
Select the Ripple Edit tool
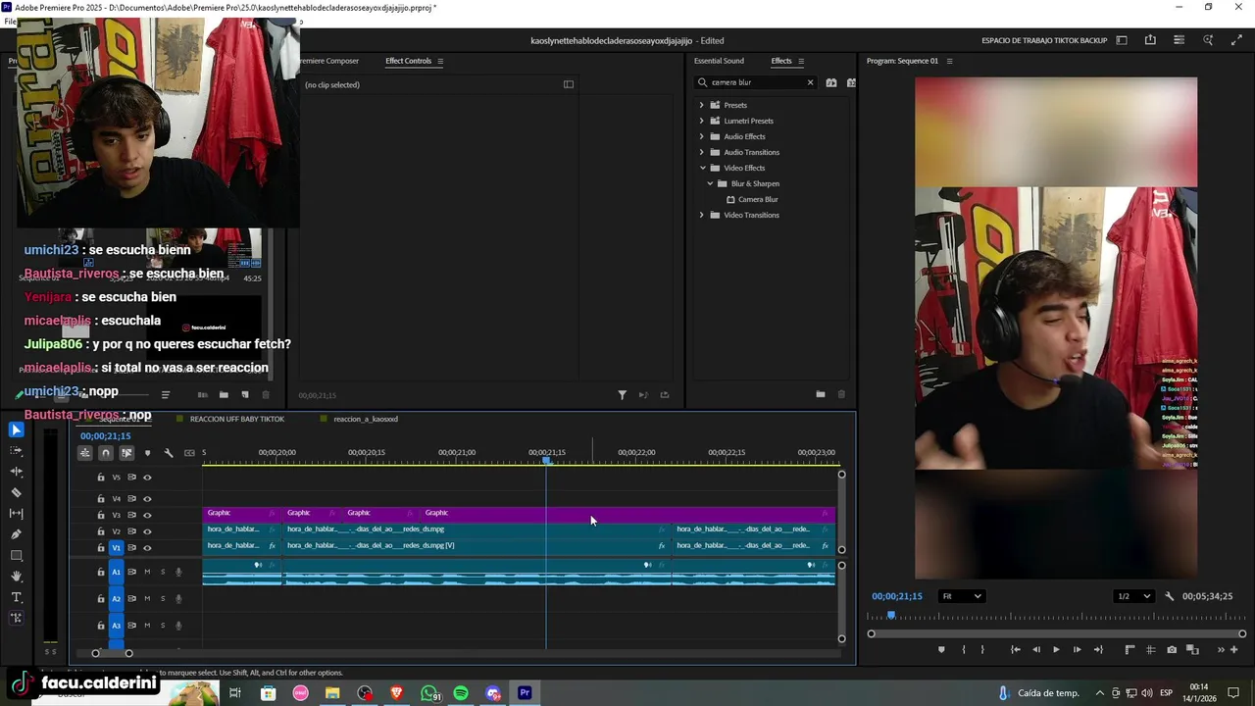tap(16, 472)
